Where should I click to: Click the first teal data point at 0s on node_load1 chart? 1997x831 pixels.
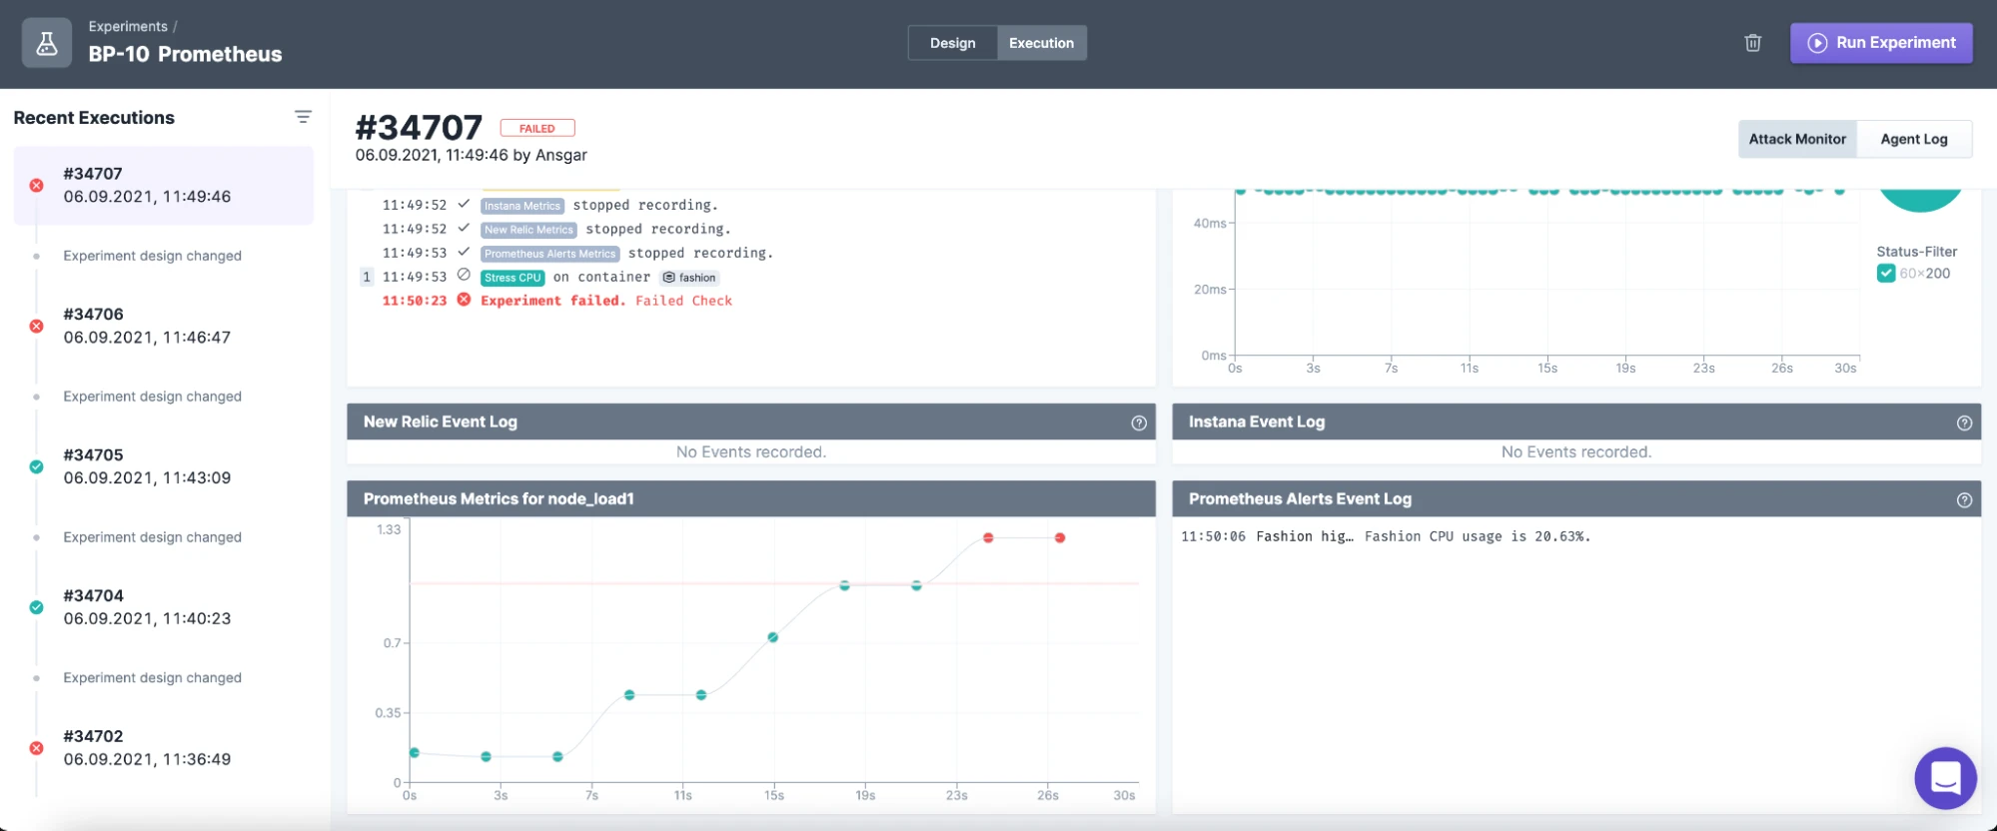415,752
